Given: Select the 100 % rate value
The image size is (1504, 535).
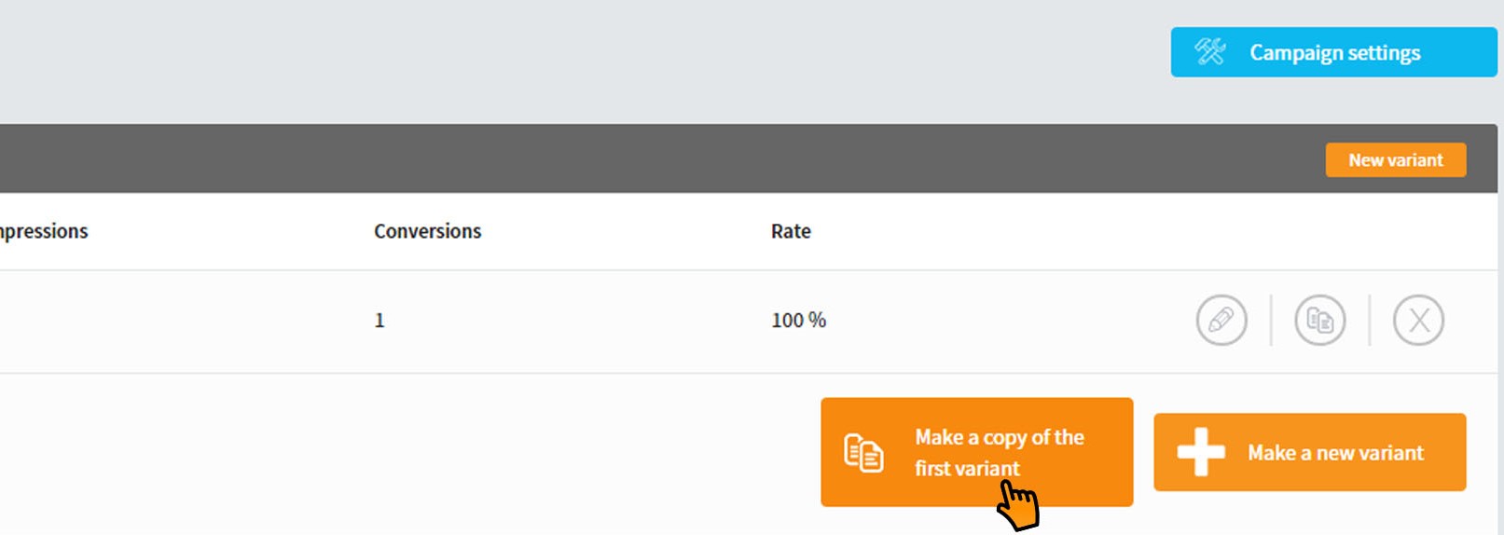Looking at the screenshot, I should point(798,321).
